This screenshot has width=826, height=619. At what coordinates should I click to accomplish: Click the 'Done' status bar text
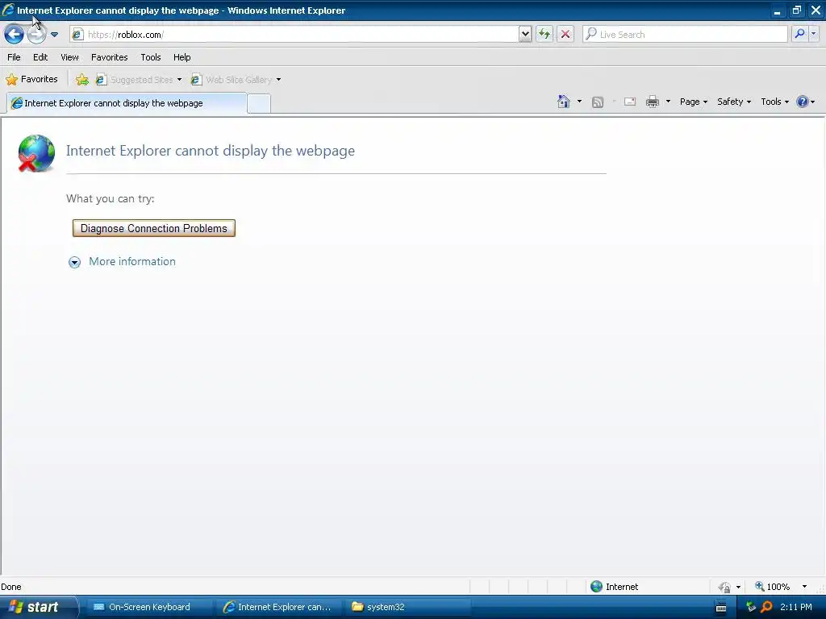(x=11, y=587)
